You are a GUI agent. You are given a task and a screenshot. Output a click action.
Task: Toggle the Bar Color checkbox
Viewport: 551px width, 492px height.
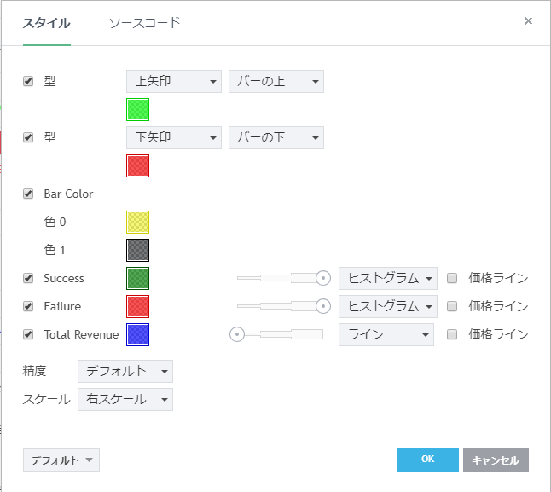pyautogui.click(x=28, y=194)
